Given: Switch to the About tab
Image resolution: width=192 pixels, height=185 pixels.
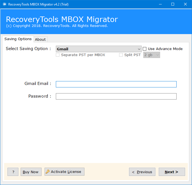Looking at the screenshot, I should click(40, 39).
